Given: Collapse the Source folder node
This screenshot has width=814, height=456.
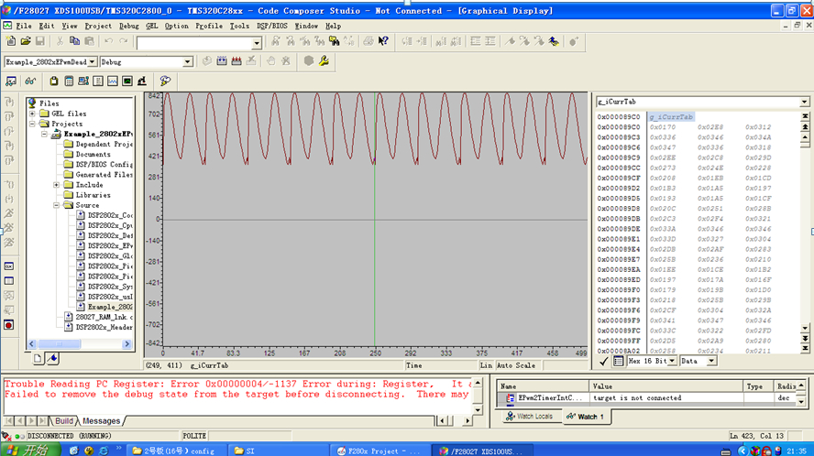Looking at the screenshot, I should (x=56, y=205).
